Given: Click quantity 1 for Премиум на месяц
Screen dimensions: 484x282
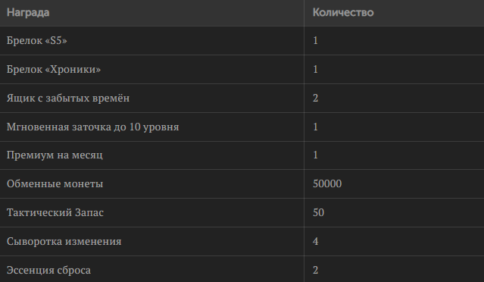Looking at the screenshot, I should coord(315,155).
